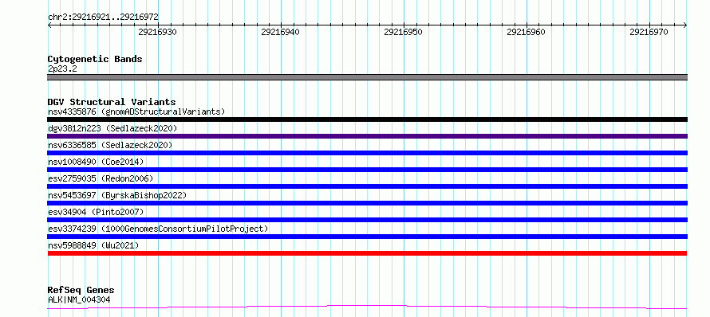Click the blue nsv1008490 variant bar

[367, 170]
